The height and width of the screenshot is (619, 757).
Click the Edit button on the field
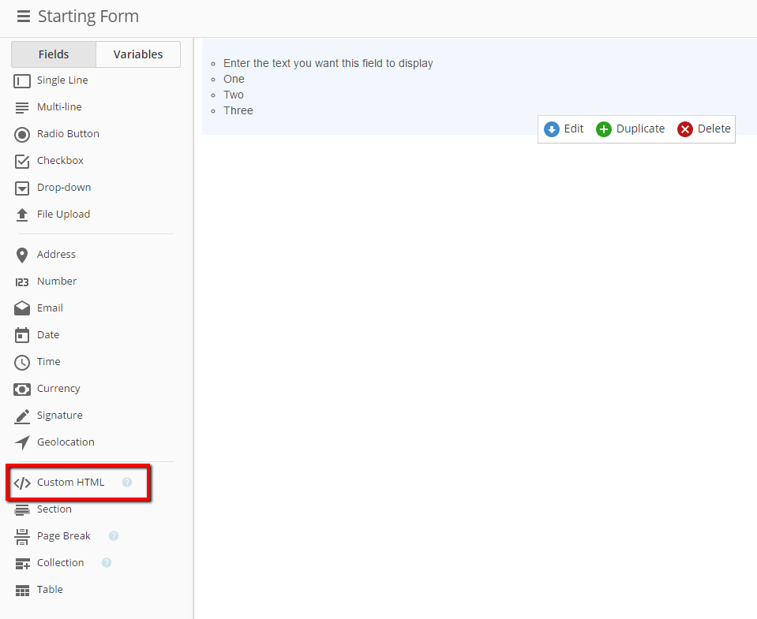(x=564, y=129)
